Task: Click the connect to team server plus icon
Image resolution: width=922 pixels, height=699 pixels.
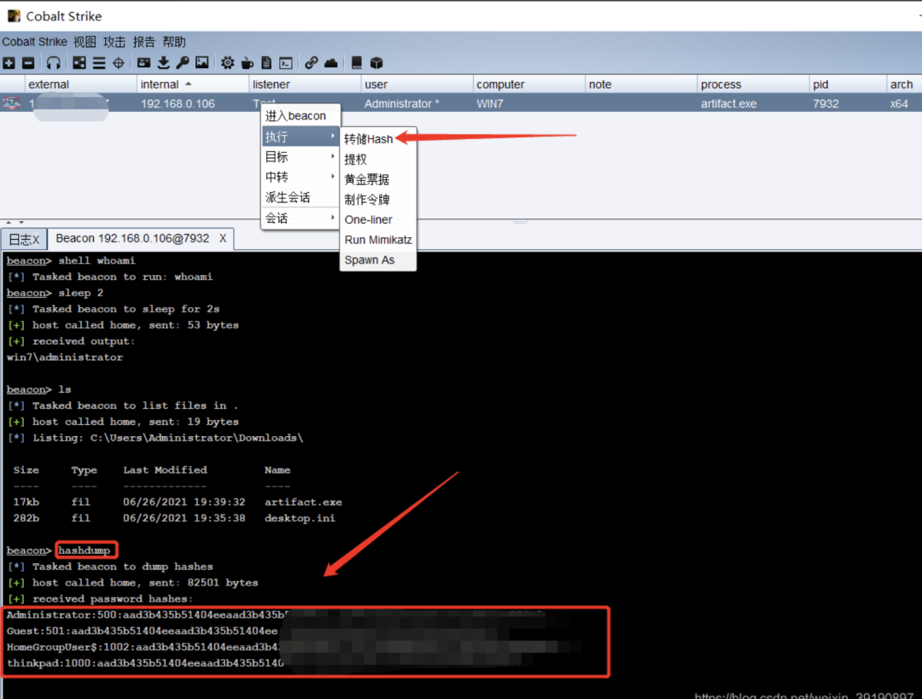Action: click(x=9, y=63)
